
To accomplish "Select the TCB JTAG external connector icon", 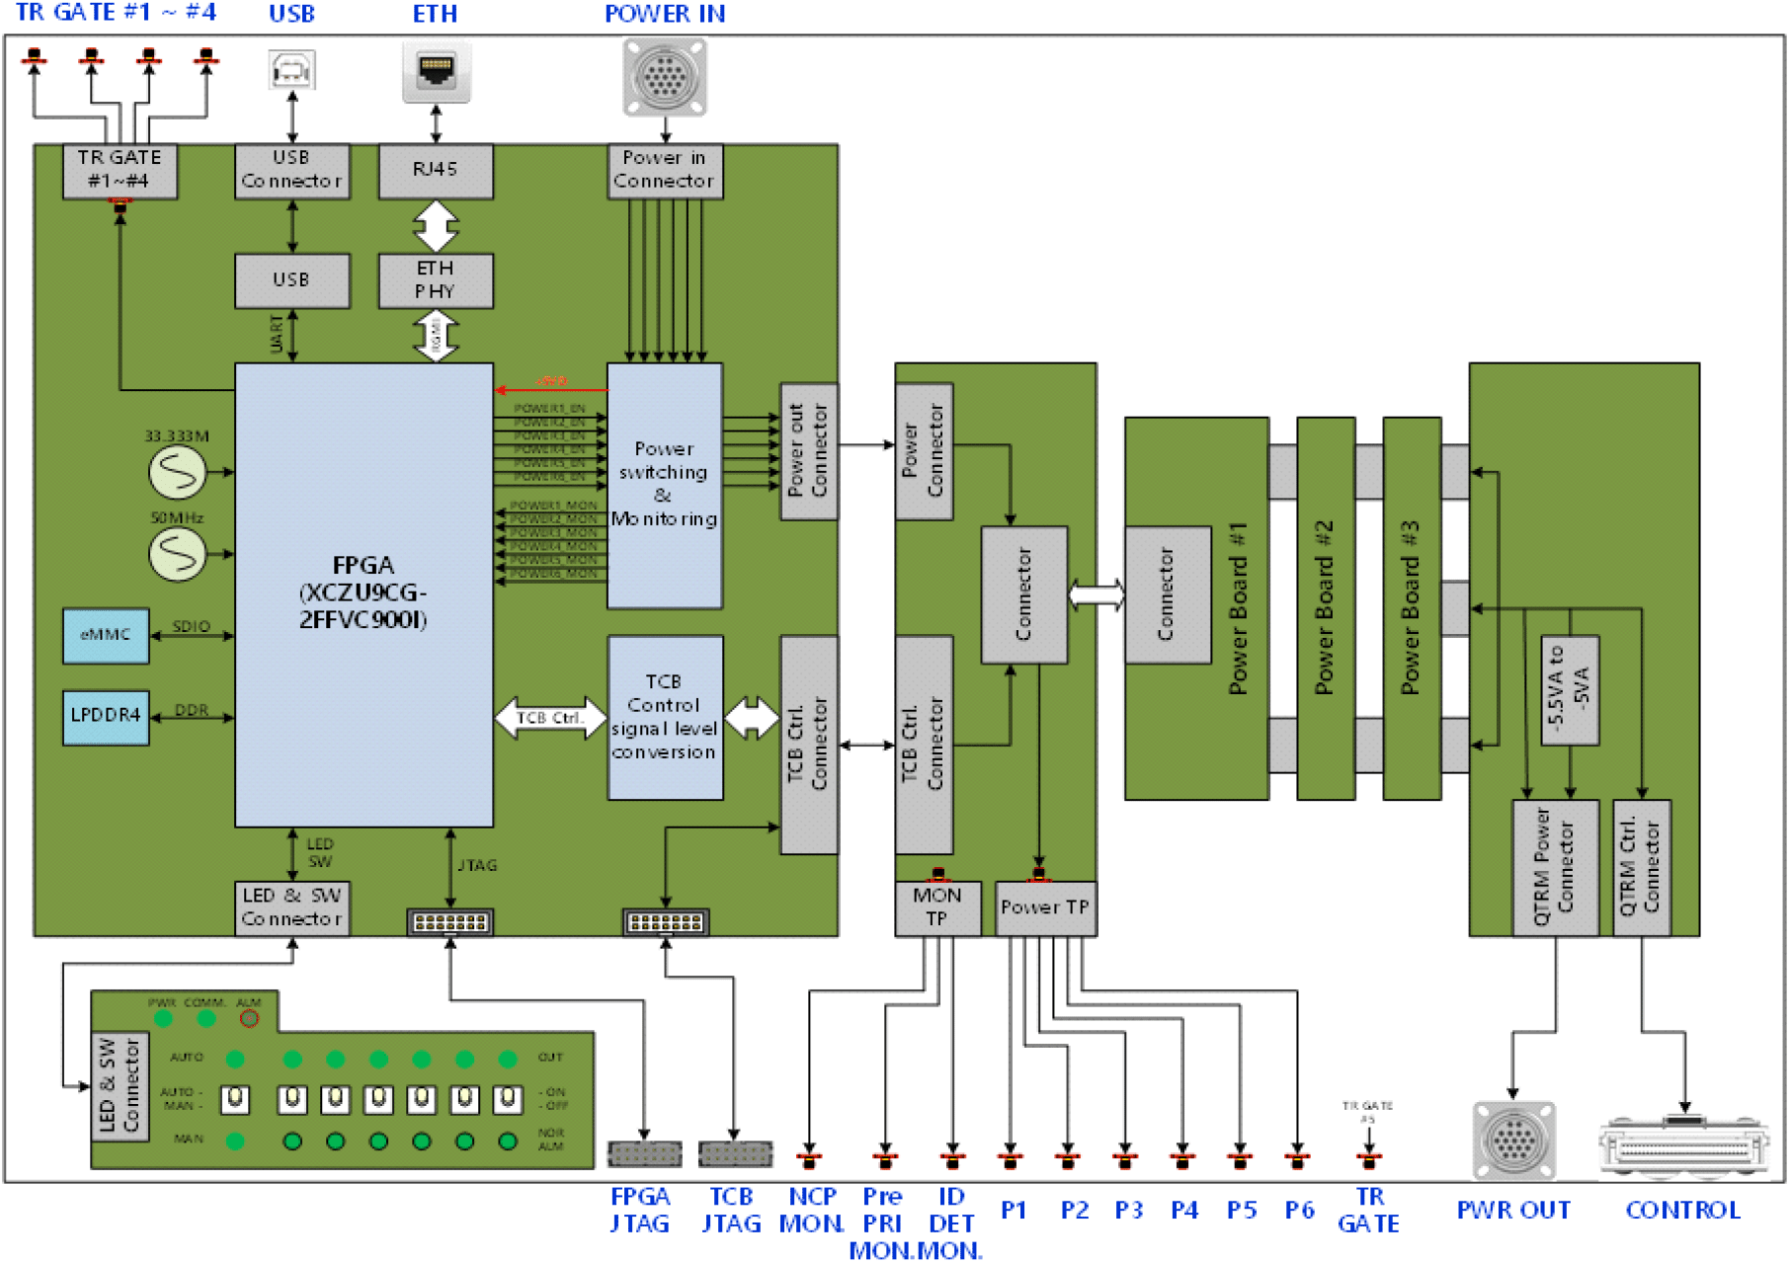I will pyautogui.click(x=735, y=1153).
